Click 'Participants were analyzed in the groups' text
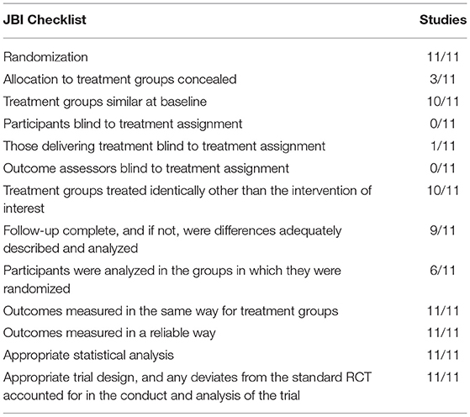Viewport: 470px width, 417px height. coord(172,280)
